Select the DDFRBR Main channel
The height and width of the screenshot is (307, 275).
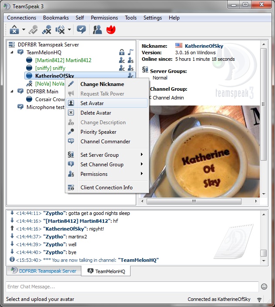[x=42, y=92]
